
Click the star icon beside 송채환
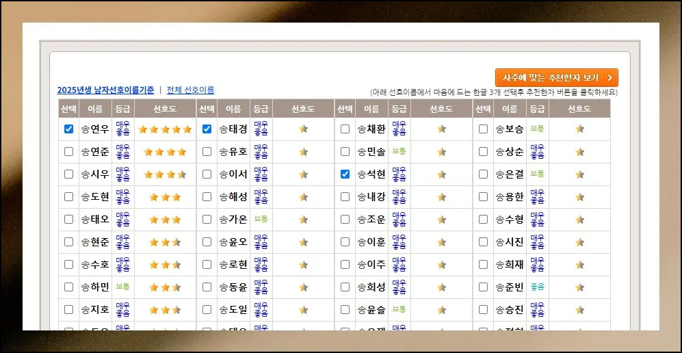pyautogui.click(x=442, y=129)
